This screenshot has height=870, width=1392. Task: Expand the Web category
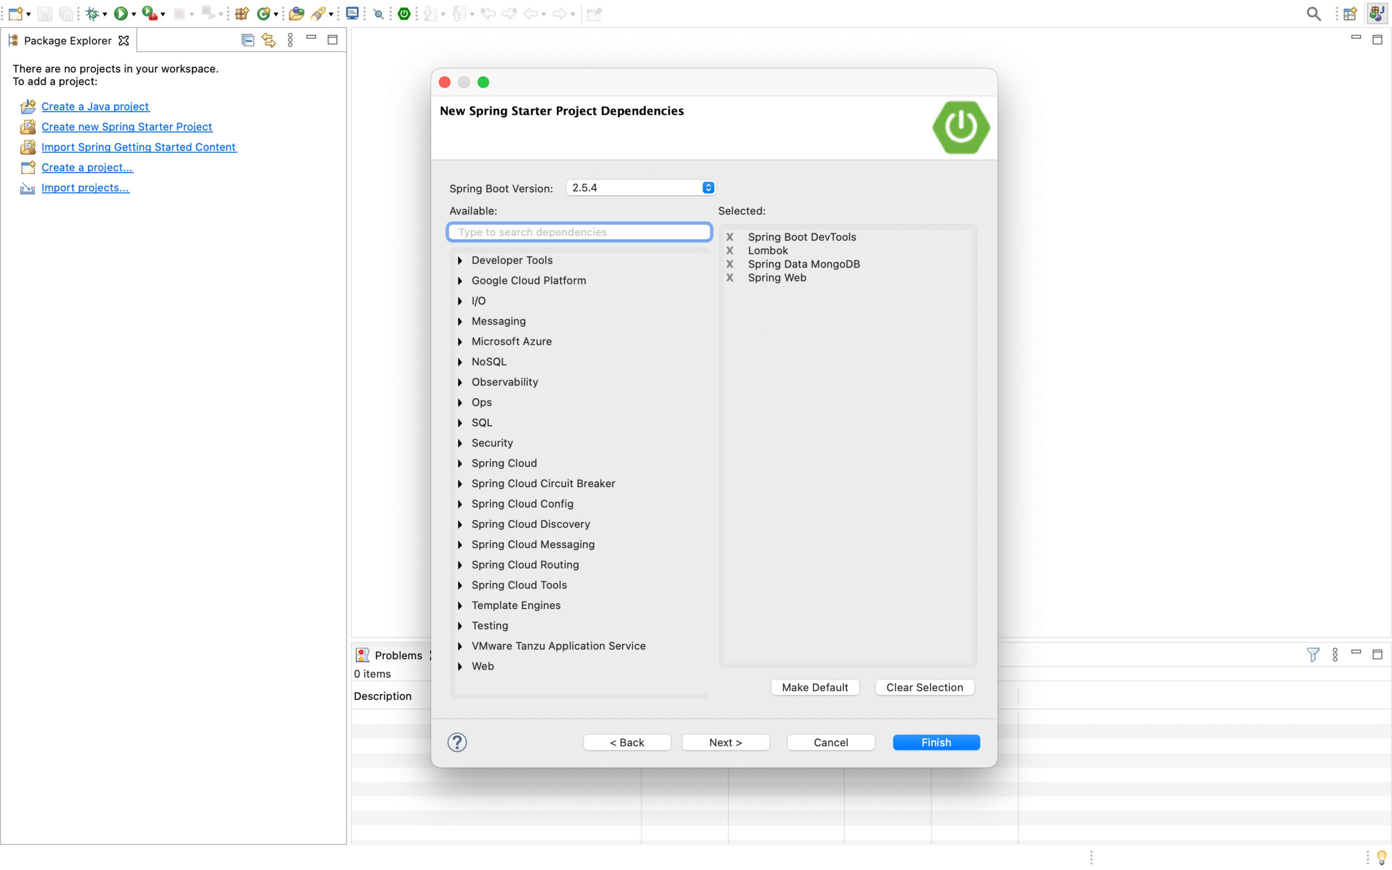[460, 666]
